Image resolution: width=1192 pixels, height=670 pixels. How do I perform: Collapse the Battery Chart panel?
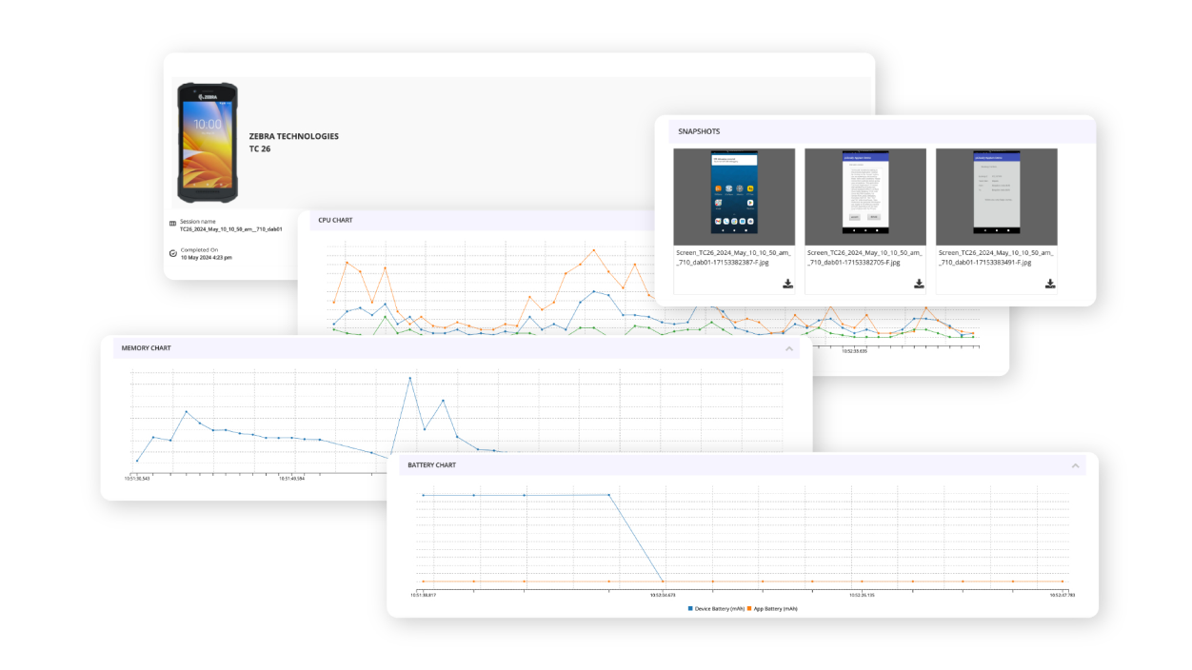[1075, 465]
